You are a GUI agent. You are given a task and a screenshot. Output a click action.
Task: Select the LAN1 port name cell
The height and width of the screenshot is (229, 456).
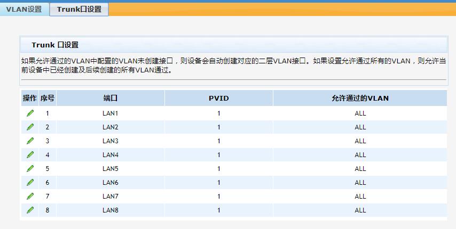[111, 113]
